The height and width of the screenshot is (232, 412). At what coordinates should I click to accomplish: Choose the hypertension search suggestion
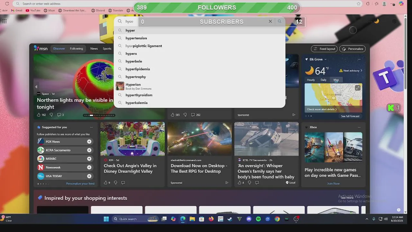point(200,38)
